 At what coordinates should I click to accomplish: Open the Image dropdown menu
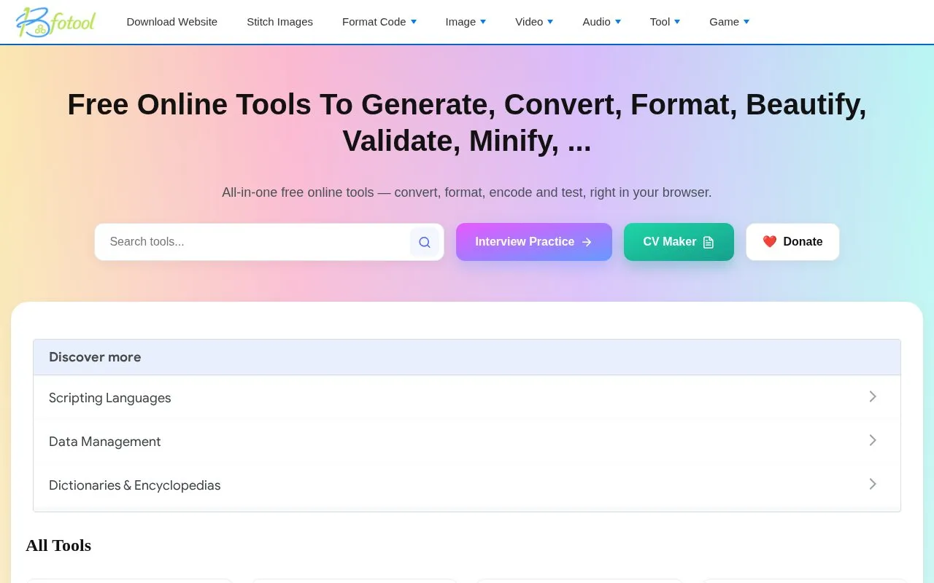pyautogui.click(x=466, y=22)
